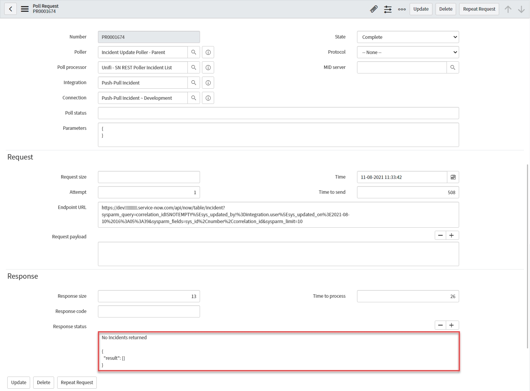The height and width of the screenshot is (391, 530).
Task: Open MID server lookup search
Action: click(453, 67)
